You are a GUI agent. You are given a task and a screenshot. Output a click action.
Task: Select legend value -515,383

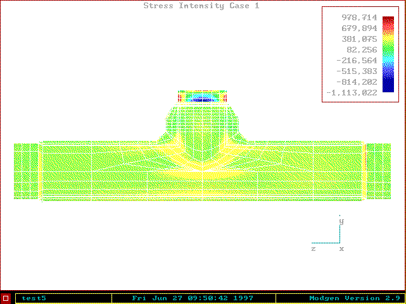pyautogui.click(x=357, y=71)
